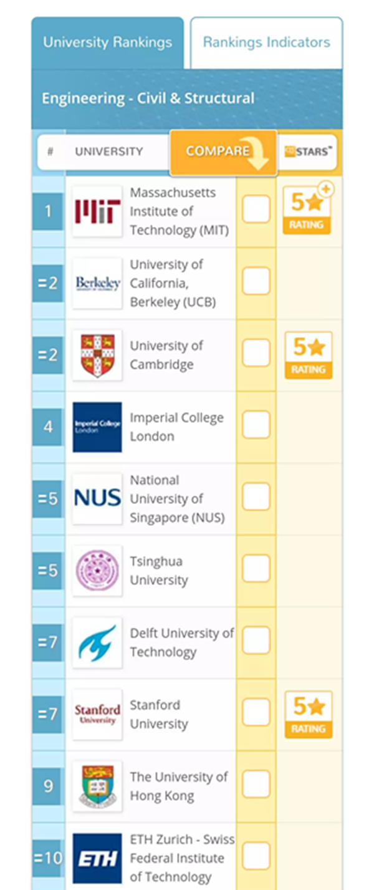Screen dimensions: 374x890
Task: Select the University Rankings tab
Action: pos(107,42)
